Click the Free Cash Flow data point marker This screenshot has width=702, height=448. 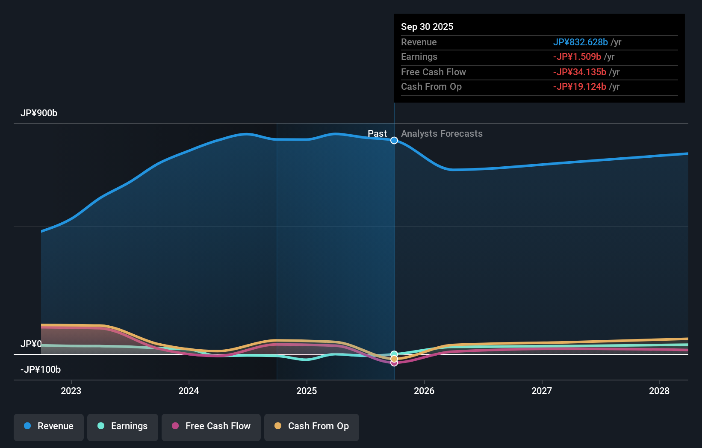[x=394, y=364]
